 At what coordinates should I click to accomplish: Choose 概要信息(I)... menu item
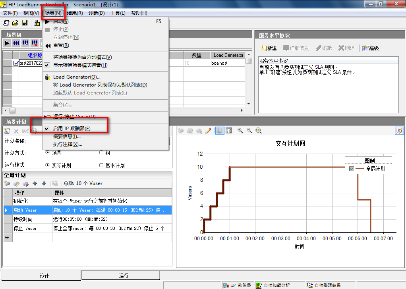(x=67, y=137)
